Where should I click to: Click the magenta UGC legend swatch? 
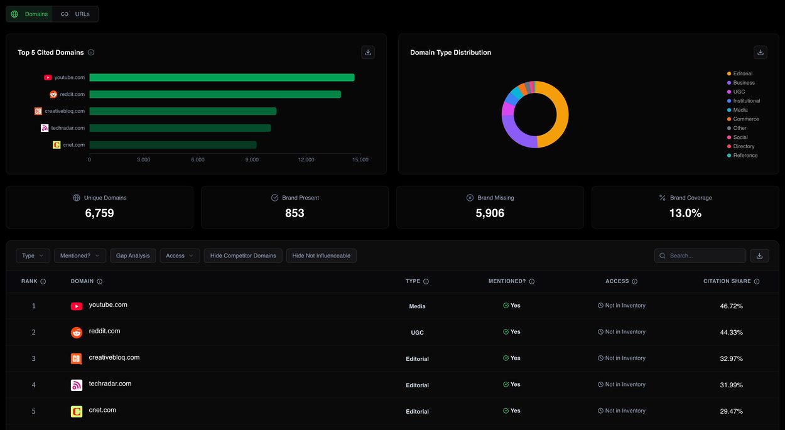pos(729,92)
